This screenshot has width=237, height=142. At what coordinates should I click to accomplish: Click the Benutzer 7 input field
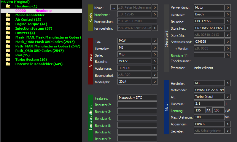coord(137,138)
